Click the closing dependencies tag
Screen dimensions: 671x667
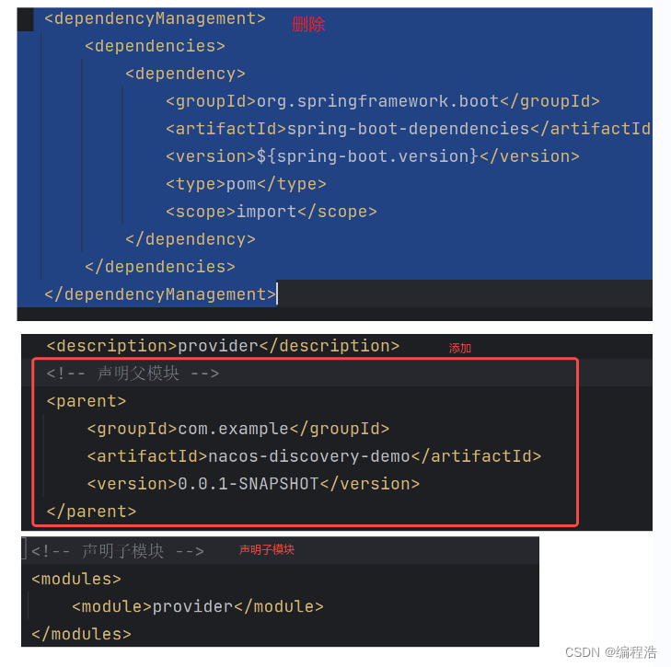160,267
